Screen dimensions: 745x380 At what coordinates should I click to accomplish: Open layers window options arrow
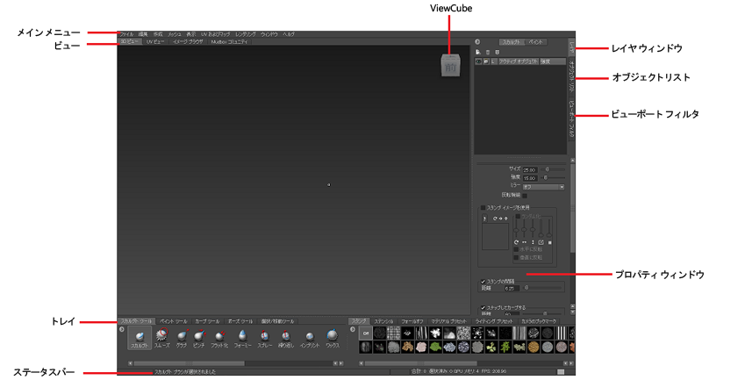point(477,42)
